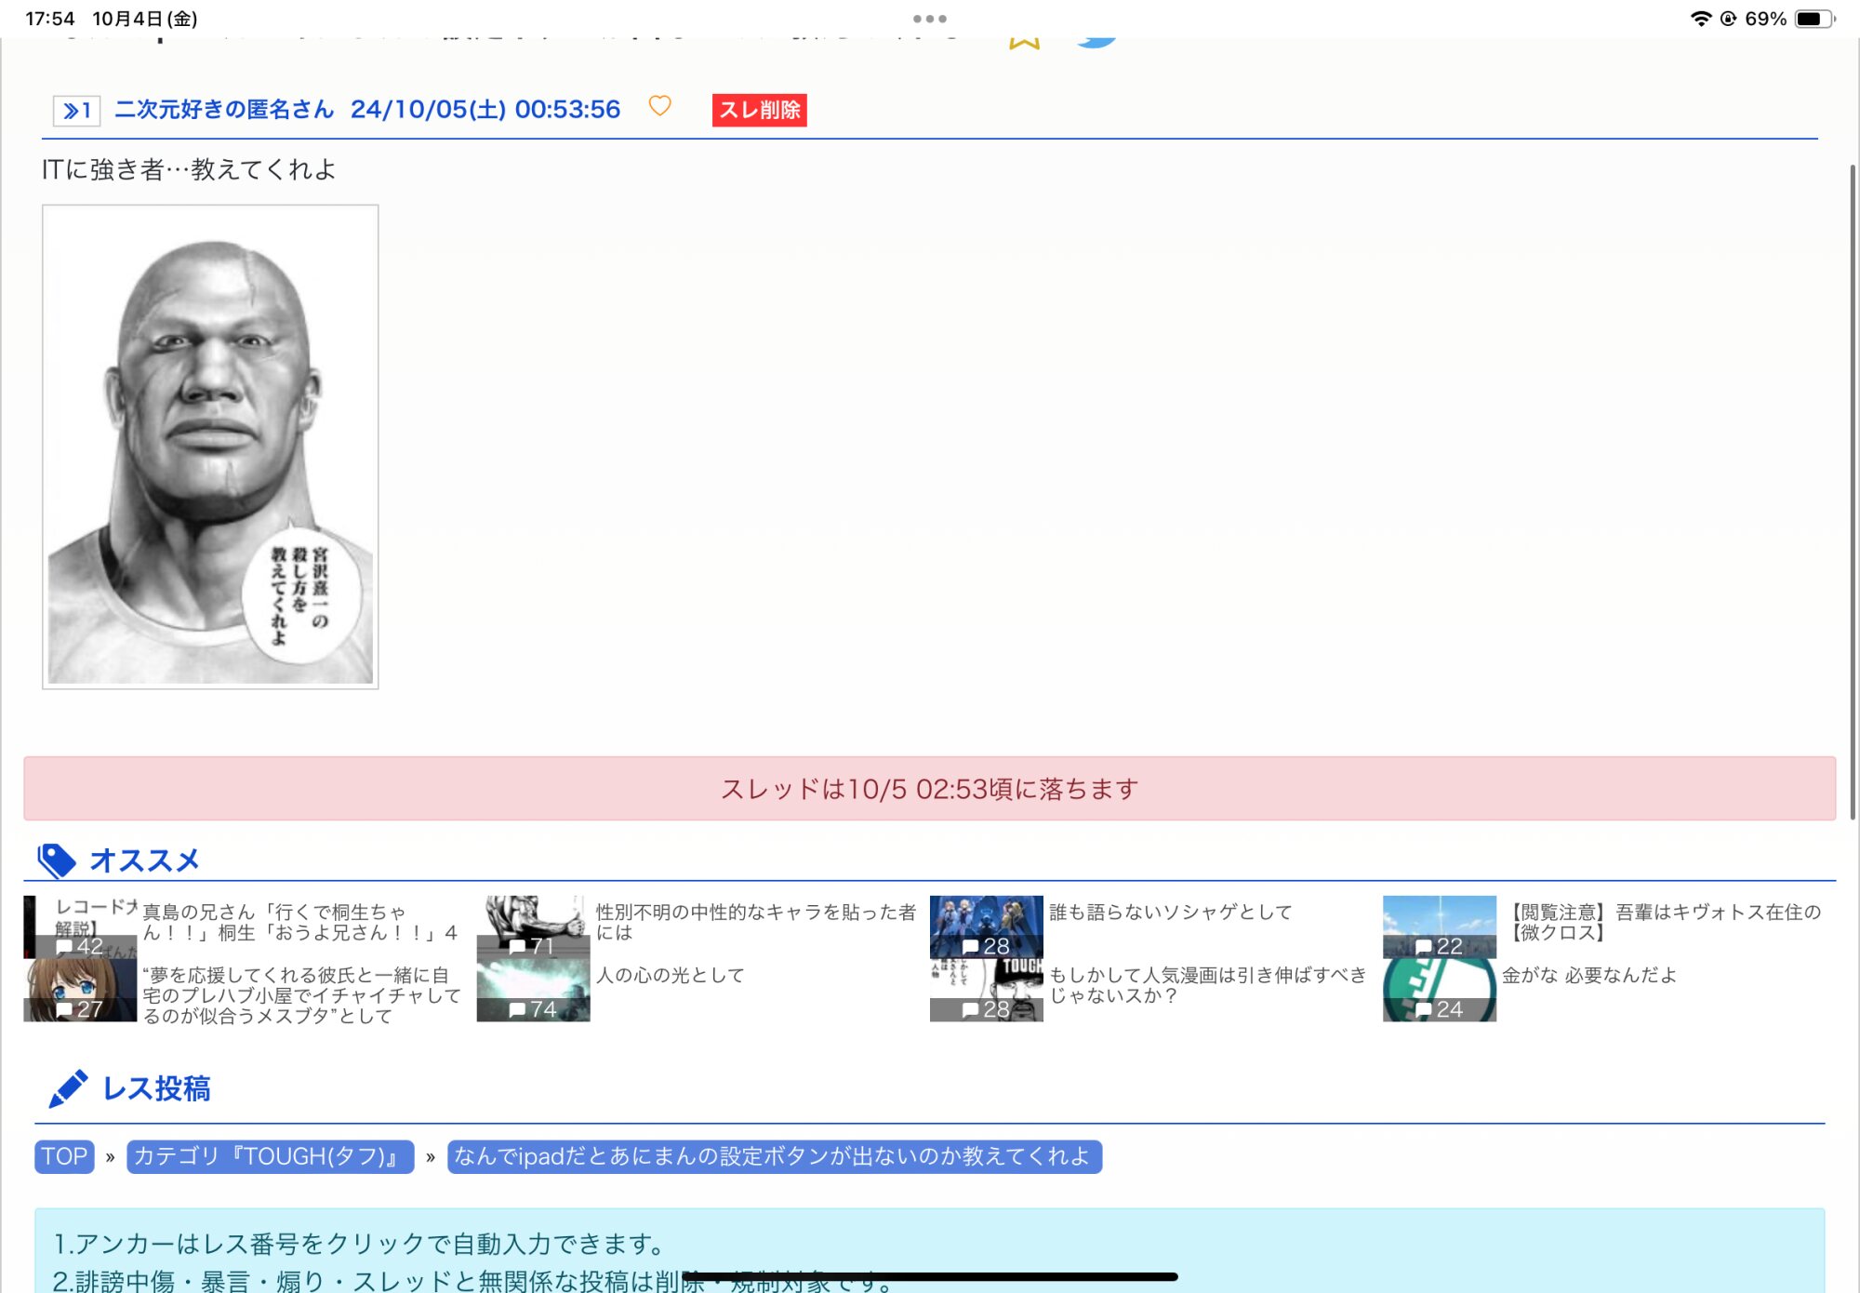1860x1293 pixels.
Task: Open 誰も語らないソシャゲとして thread
Action: (x=1170, y=913)
